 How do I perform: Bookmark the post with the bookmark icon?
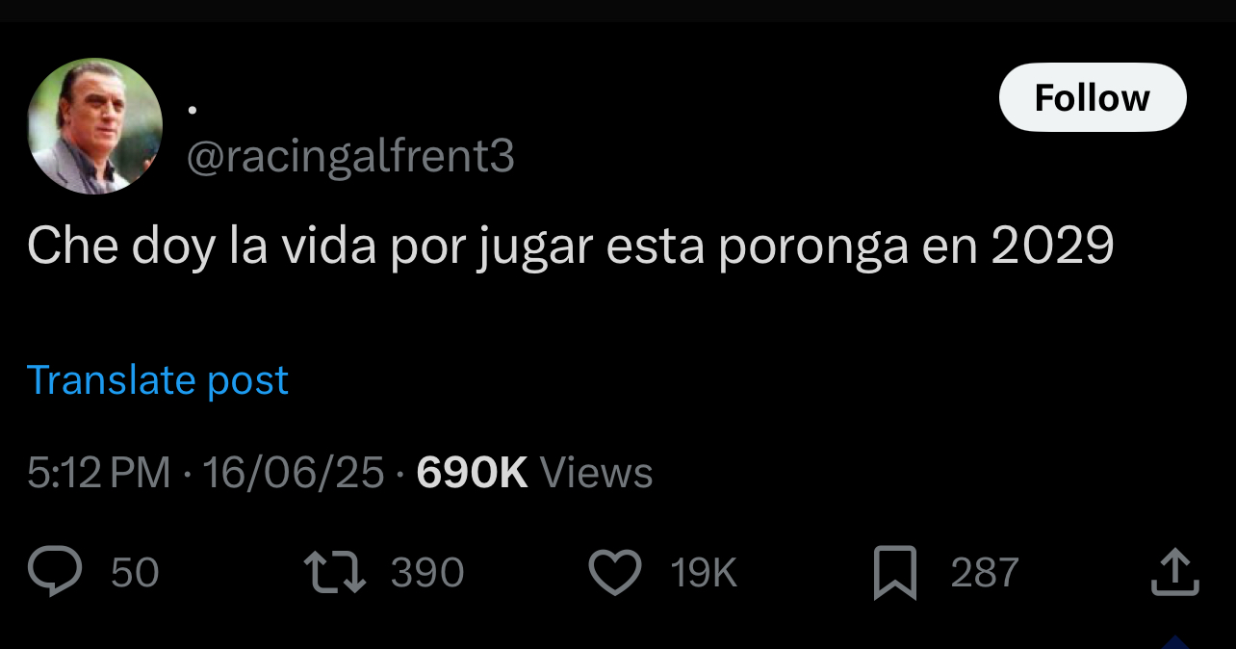coord(895,573)
